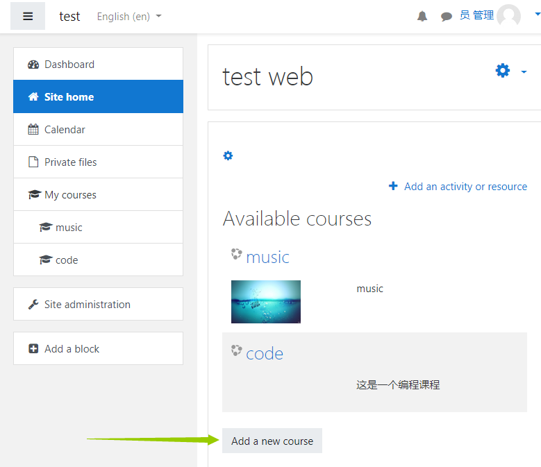Open the code course in sidebar

coord(67,260)
